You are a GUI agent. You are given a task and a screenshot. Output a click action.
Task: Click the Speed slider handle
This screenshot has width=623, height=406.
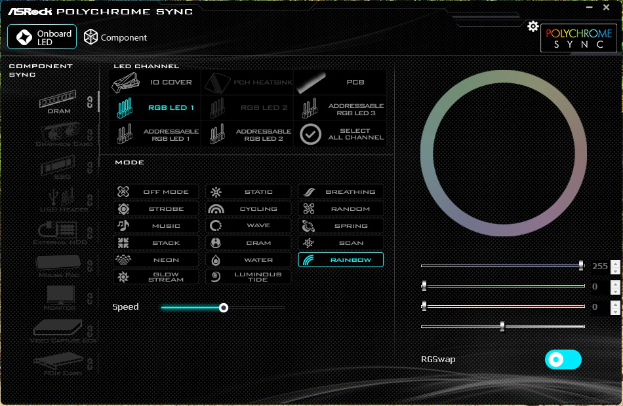[224, 307]
